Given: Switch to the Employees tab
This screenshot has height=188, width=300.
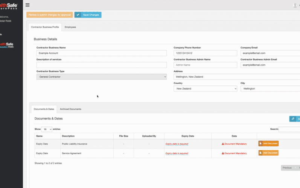Looking at the screenshot, I should tap(70, 27).
